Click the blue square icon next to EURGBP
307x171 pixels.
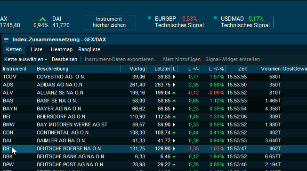click(149, 18)
